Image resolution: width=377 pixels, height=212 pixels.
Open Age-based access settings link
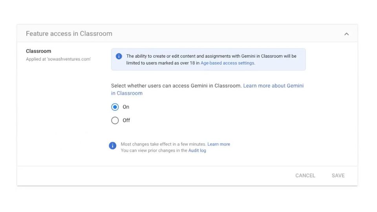(x=227, y=63)
